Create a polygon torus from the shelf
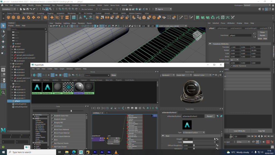275x155 pixels. coord(28,17)
